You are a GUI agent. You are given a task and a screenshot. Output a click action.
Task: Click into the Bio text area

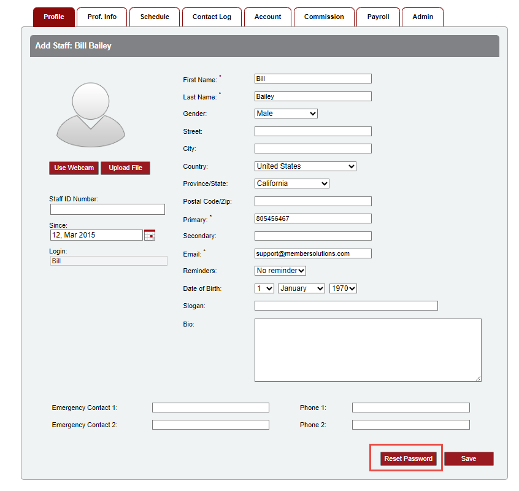pyautogui.click(x=367, y=350)
